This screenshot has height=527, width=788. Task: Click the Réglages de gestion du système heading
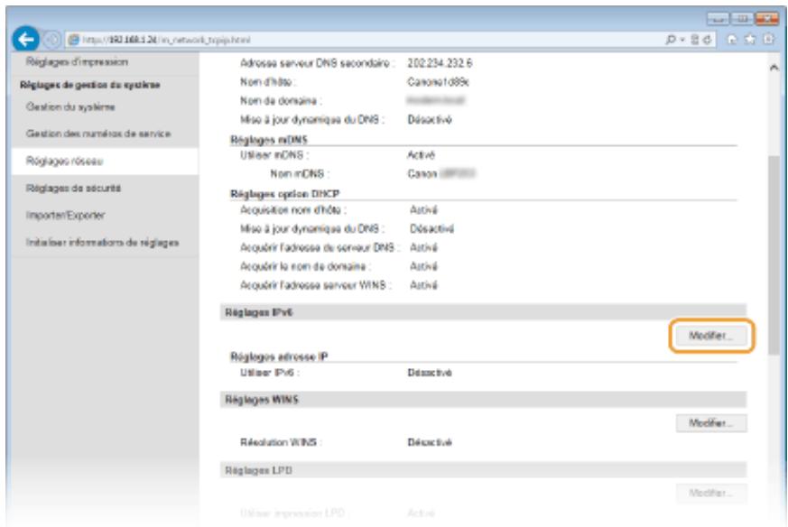[x=90, y=85]
